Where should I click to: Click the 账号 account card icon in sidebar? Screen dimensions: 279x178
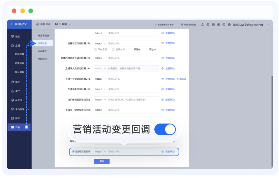(12, 118)
